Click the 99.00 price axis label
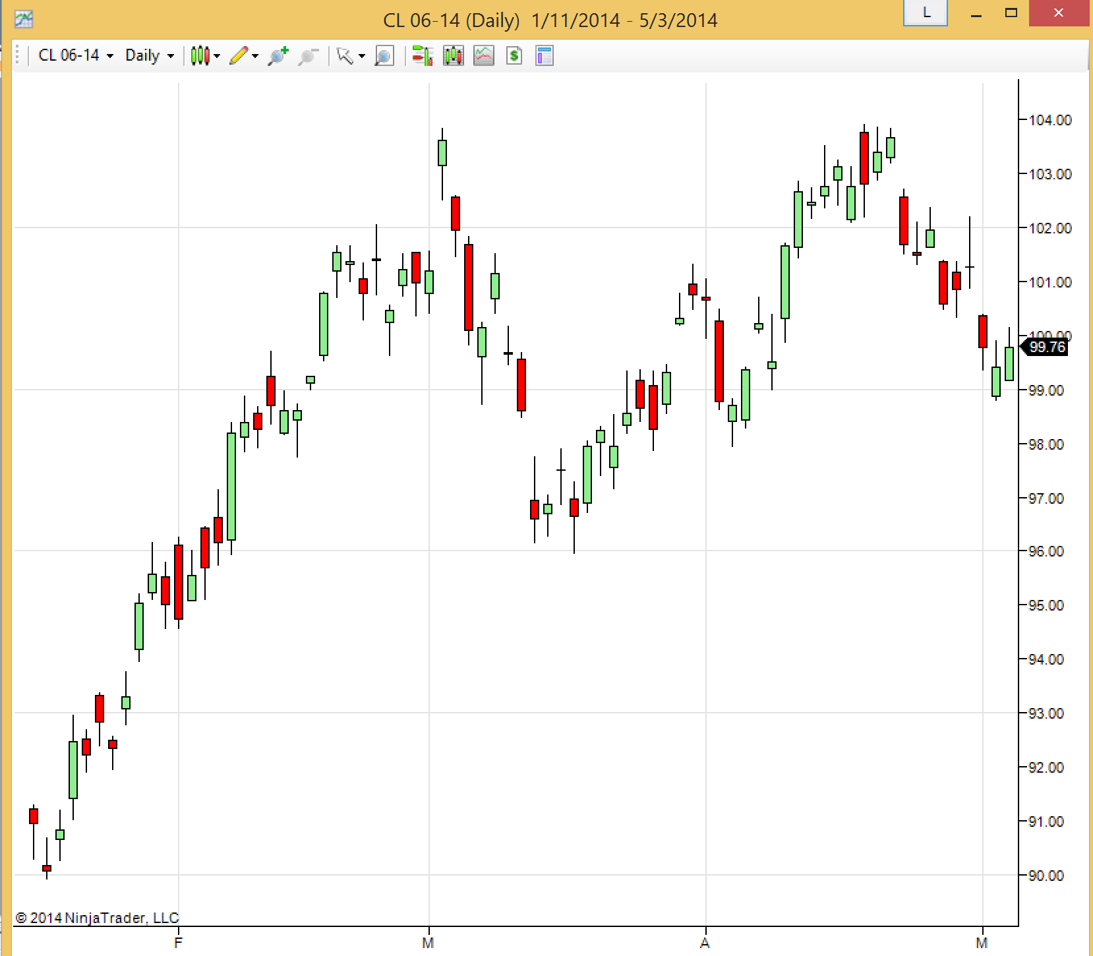 click(x=1046, y=390)
